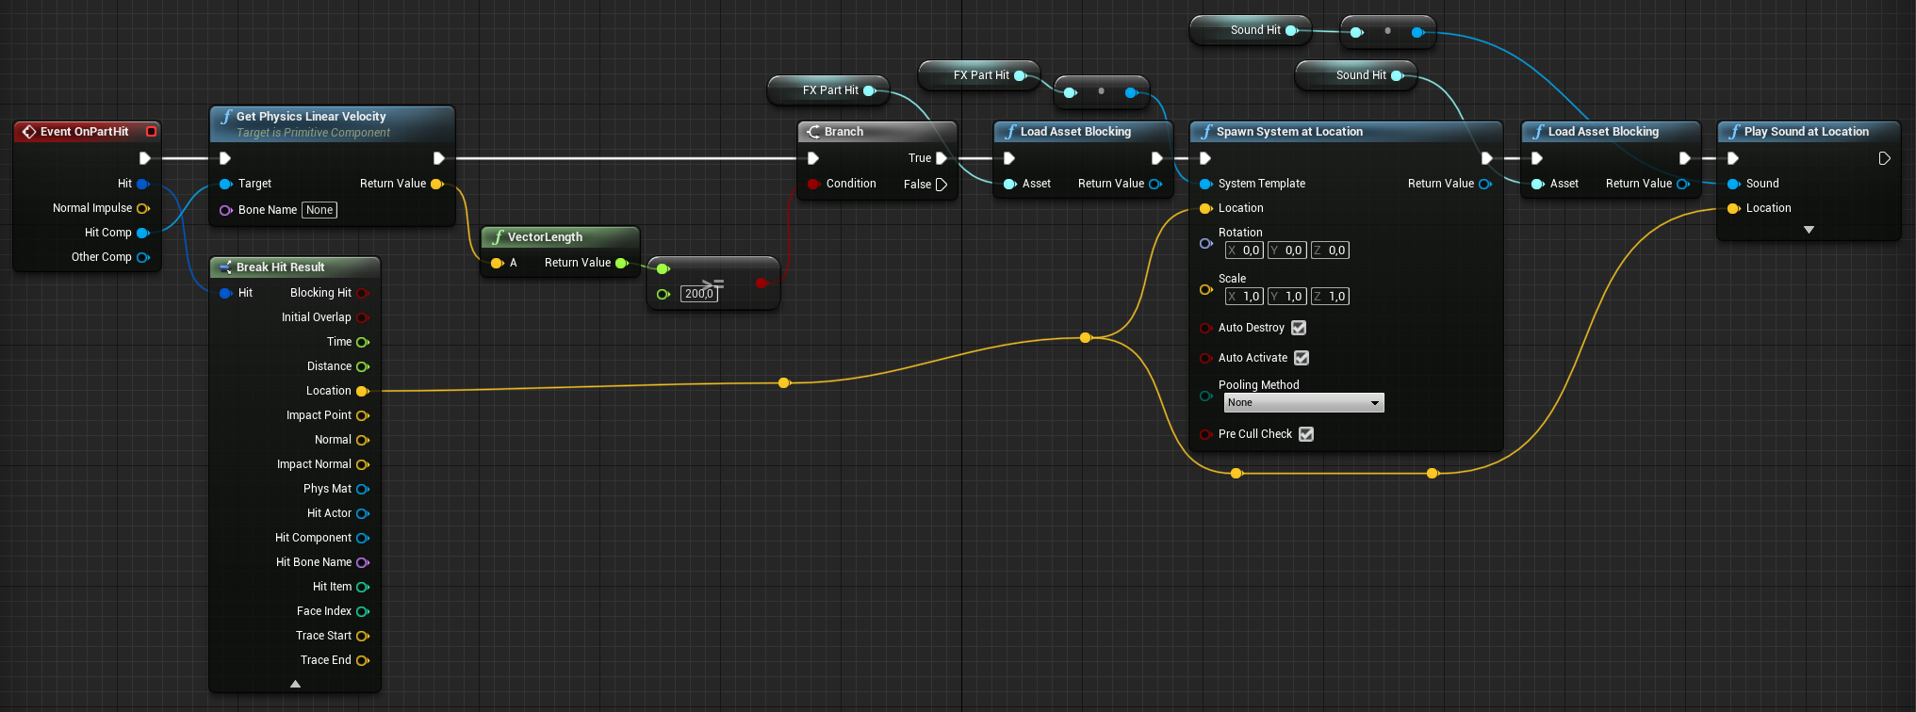
Task: Toggle the Auto Destroy checkbox
Action: click(x=1299, y=328)
